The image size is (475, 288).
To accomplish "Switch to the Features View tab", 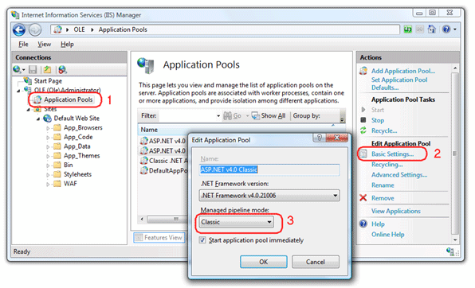I will click(159, 238).
